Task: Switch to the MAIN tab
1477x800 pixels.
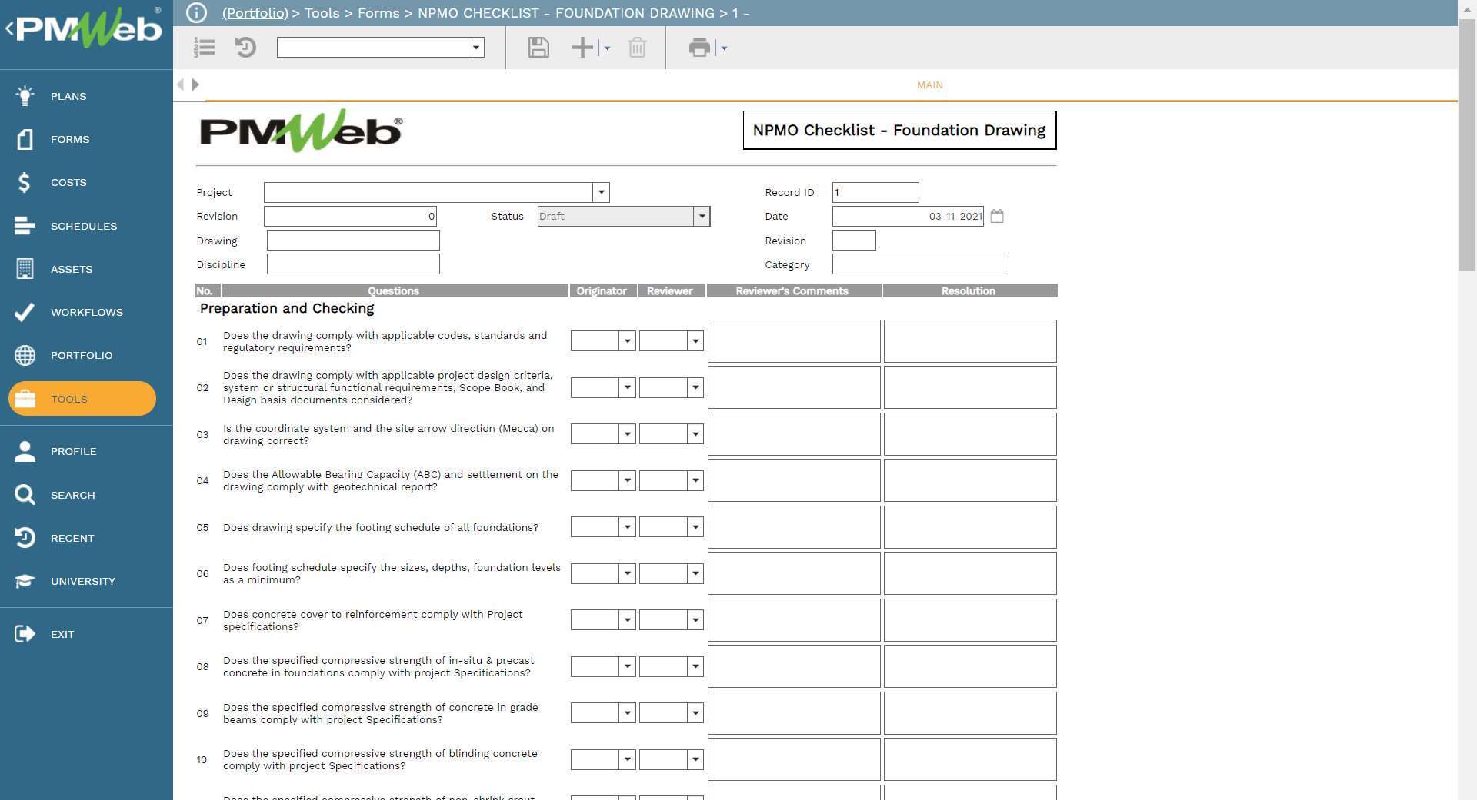Action: pos(929,85)
